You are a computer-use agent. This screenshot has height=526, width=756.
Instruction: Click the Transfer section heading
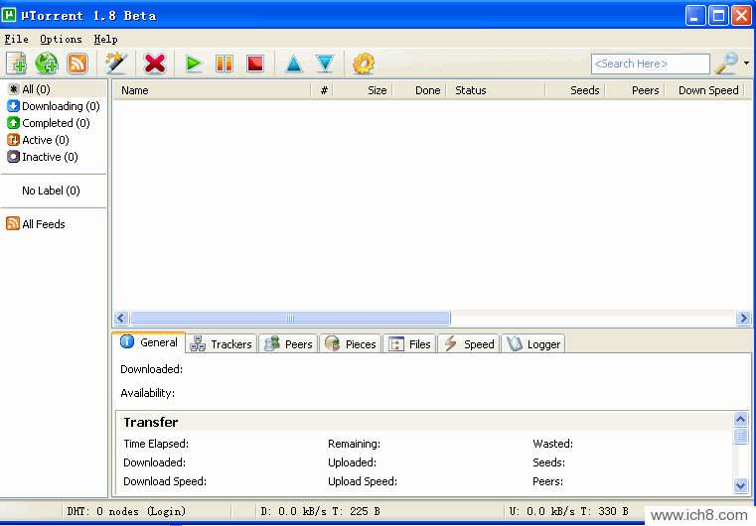point(151,423)
